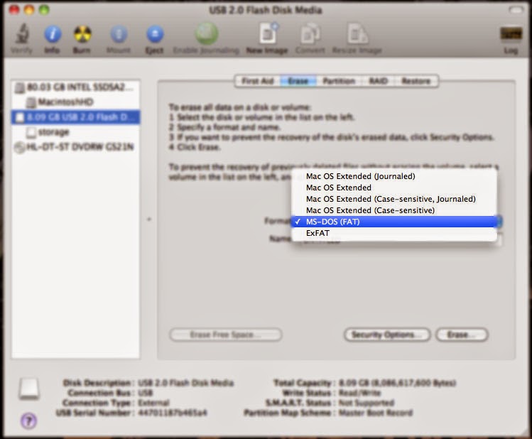Click the Format popup arrows
The width and height of the screenshot is (532, 439).
[x=499, y=222]
